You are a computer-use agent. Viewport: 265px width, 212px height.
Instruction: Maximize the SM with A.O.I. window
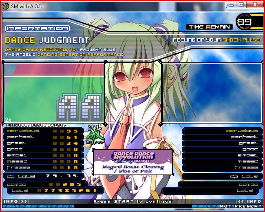(241, 5)
